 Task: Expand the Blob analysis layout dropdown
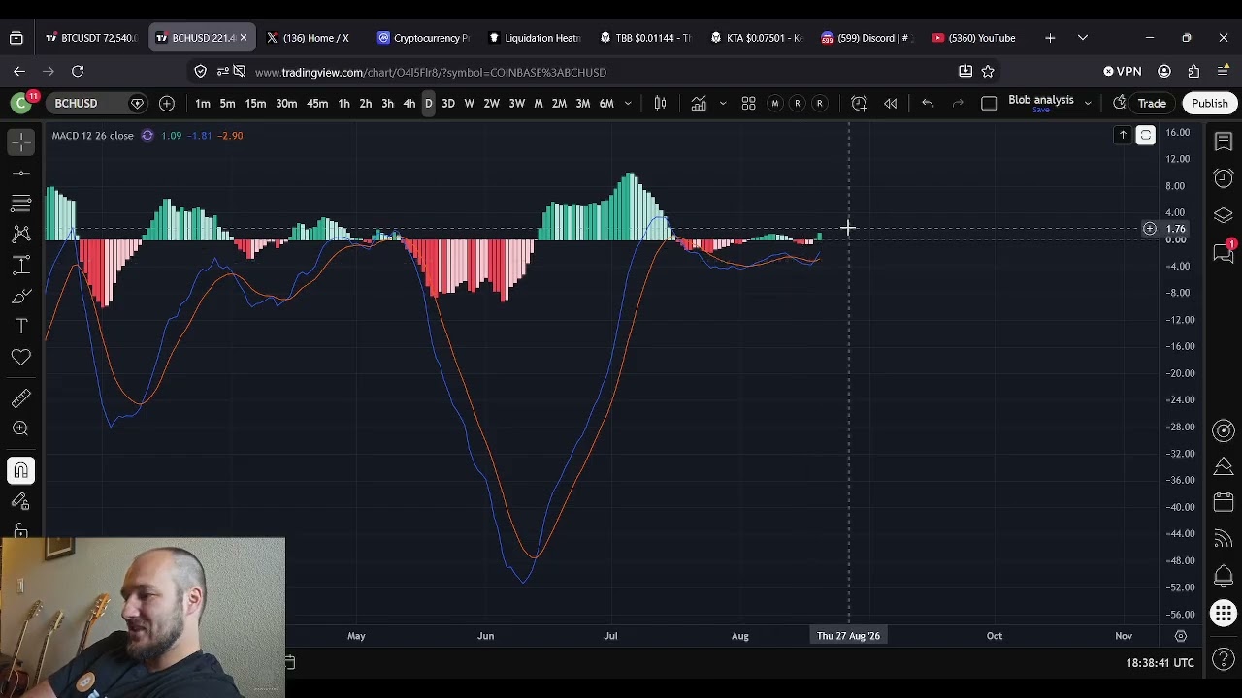coord(1088,103)
